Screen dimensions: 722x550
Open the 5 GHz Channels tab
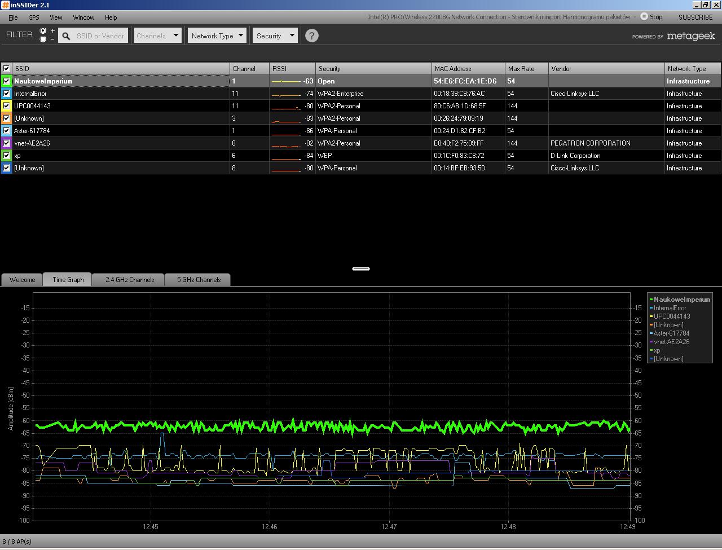(199, 280)
